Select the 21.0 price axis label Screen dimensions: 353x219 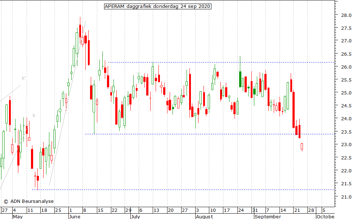tap(346, 197)
